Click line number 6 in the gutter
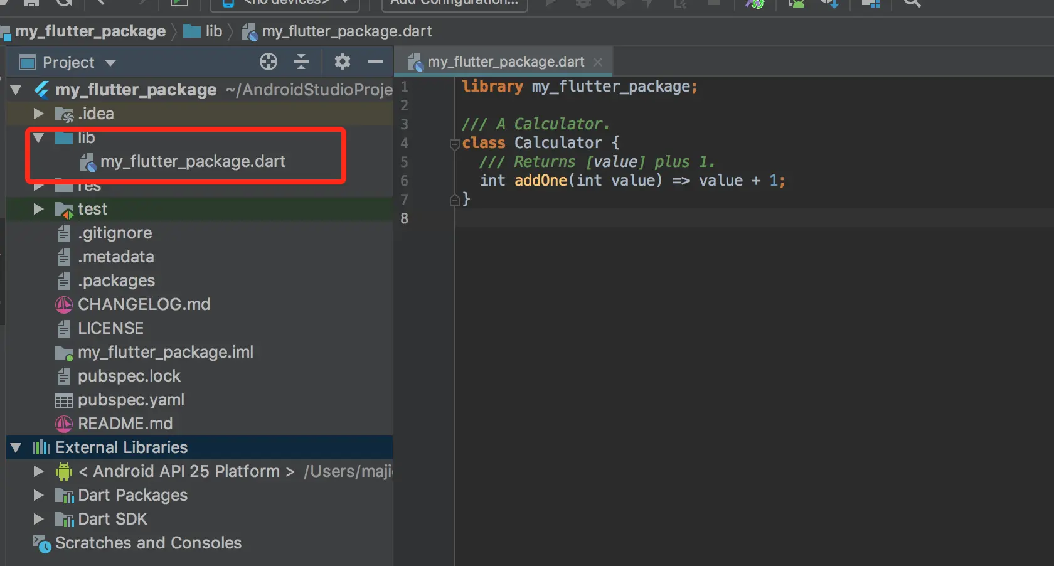Viewport: 1054px width, 566px height. 405,181
